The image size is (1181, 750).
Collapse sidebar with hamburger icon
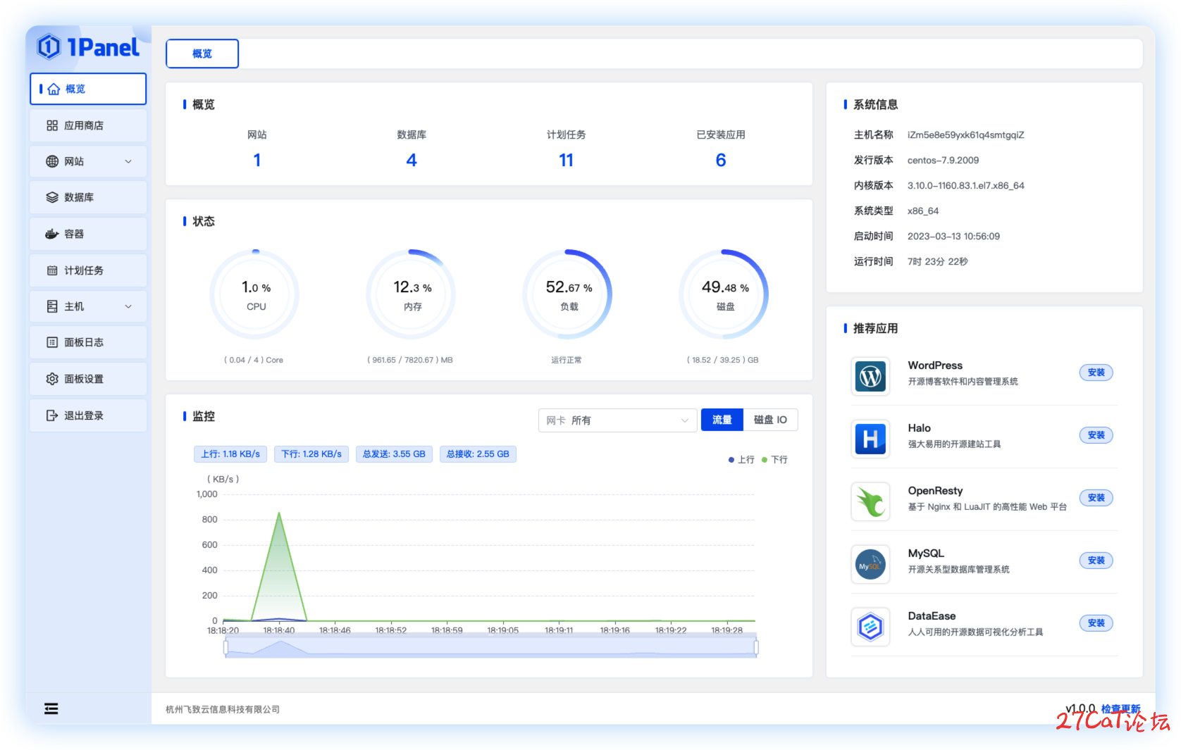coord(51,708)
